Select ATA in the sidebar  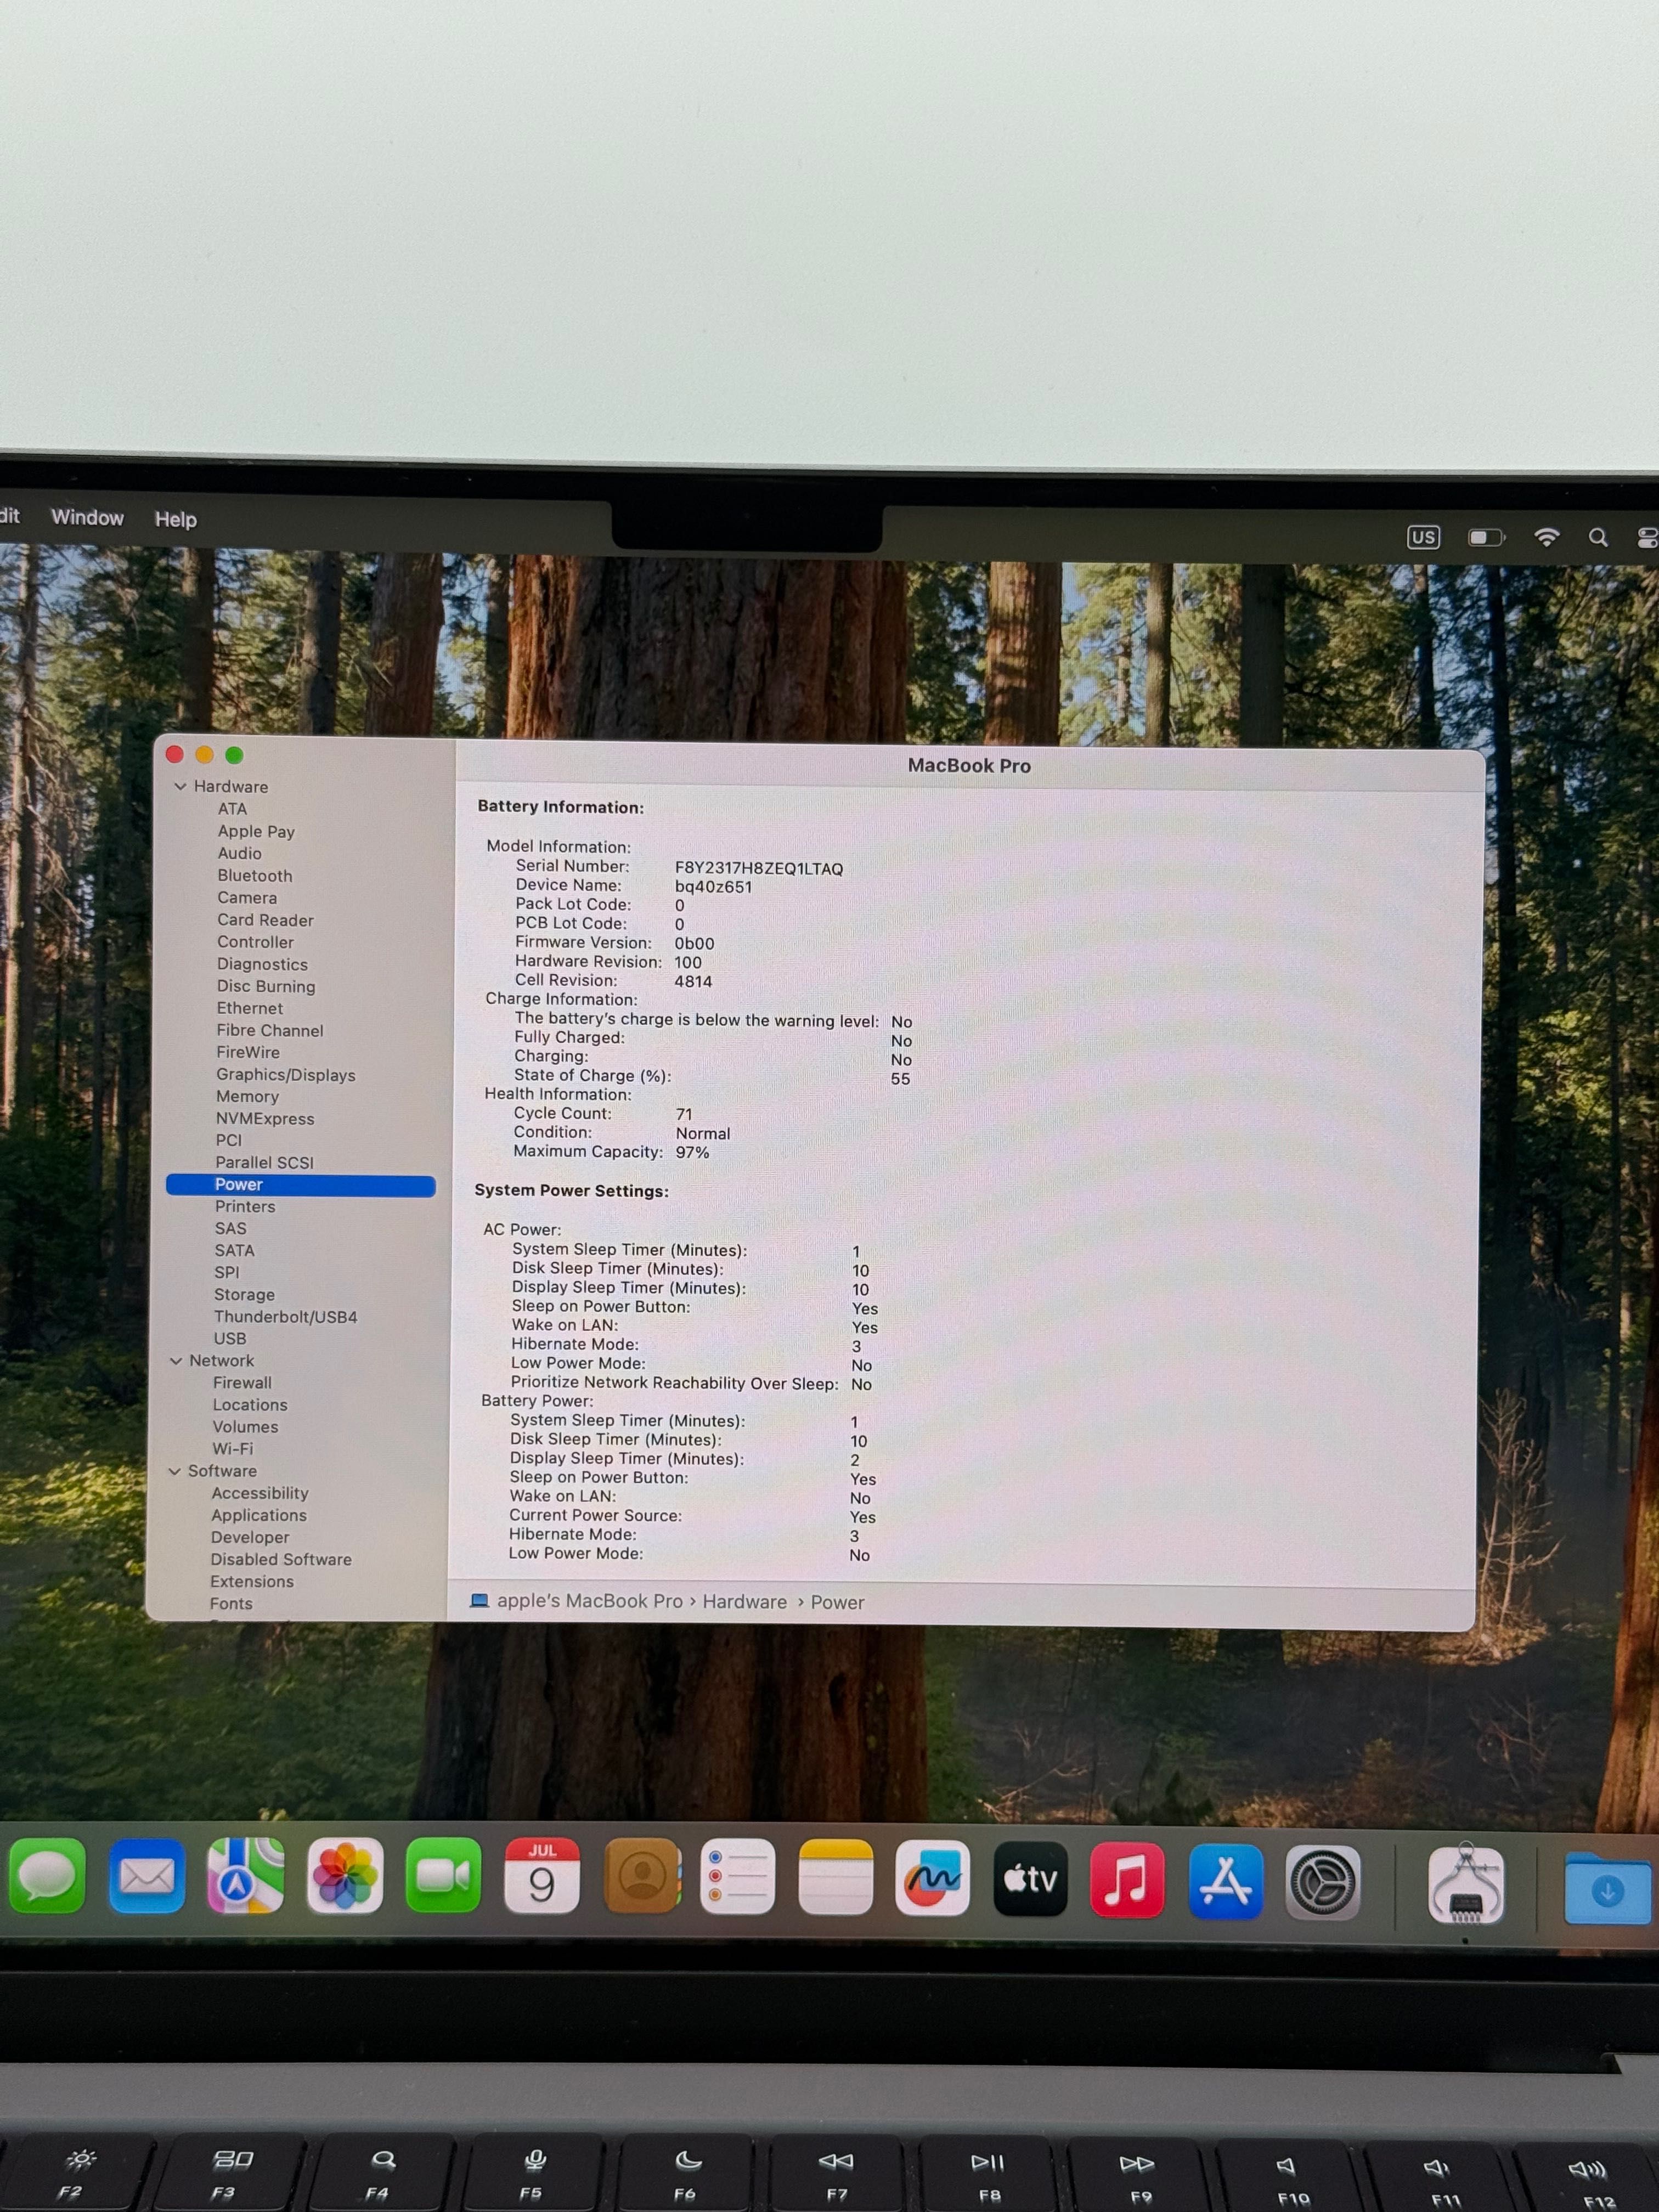point(232,809)
